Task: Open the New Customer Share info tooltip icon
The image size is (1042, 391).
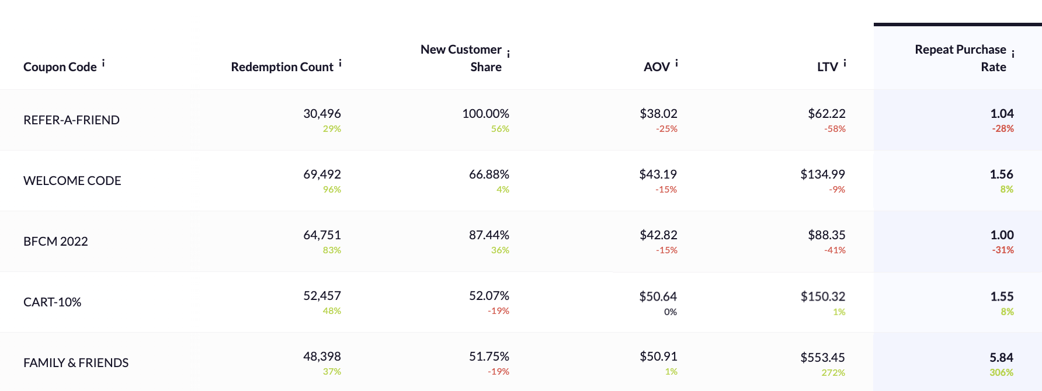Action: coord(508,54)
